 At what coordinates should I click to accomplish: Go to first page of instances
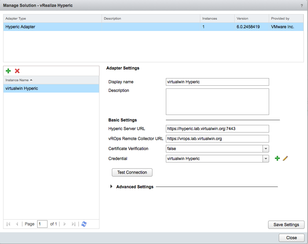8,224
